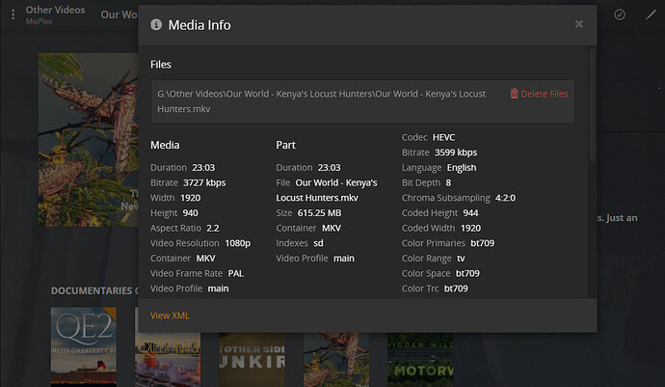Image resolution: width=665 pixels, height=387 pixels.
Task: Open the QE2 documentary thumbnail
Action: [84, 347]
